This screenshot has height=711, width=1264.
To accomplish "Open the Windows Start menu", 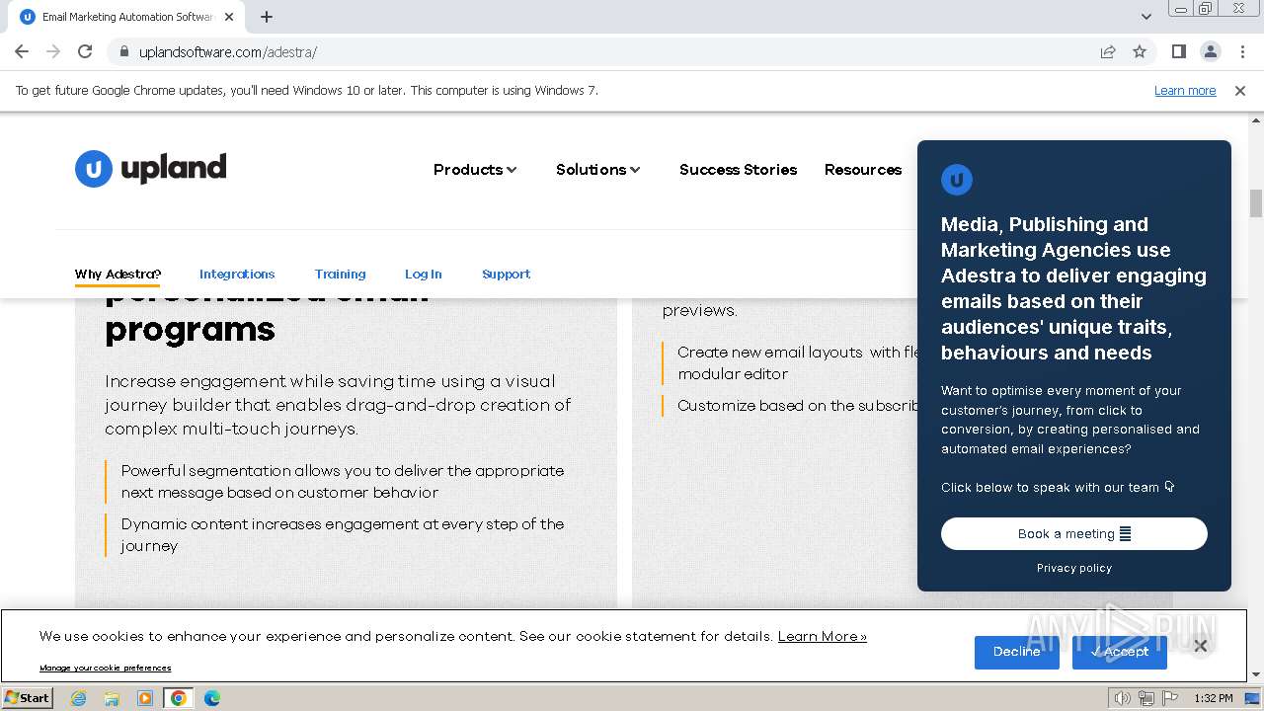I will coord(28,698).
